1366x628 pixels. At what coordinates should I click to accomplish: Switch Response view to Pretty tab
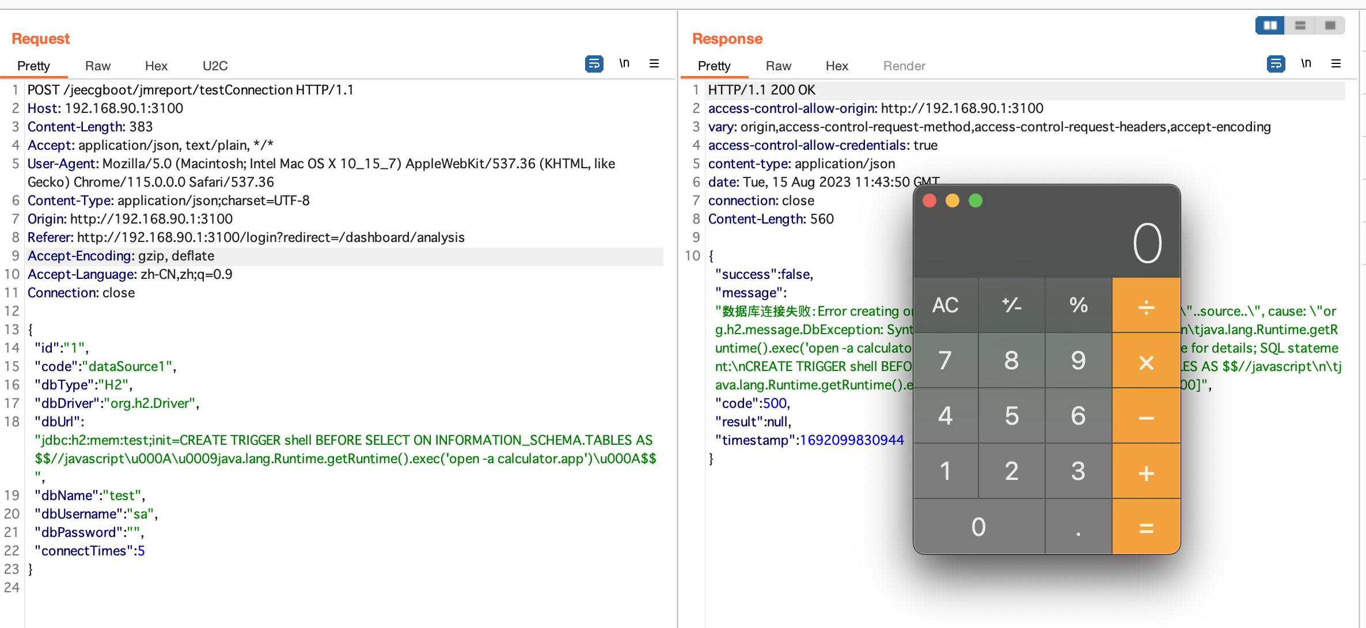point(714,66)
